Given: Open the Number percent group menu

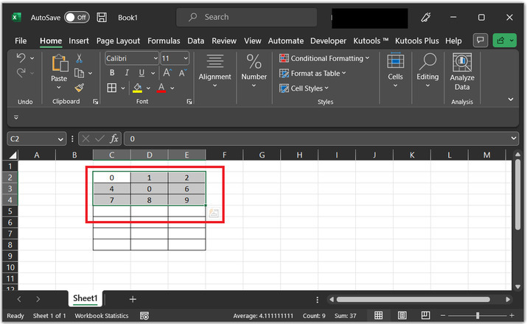Looking at the screenshot, I should 254,71.
